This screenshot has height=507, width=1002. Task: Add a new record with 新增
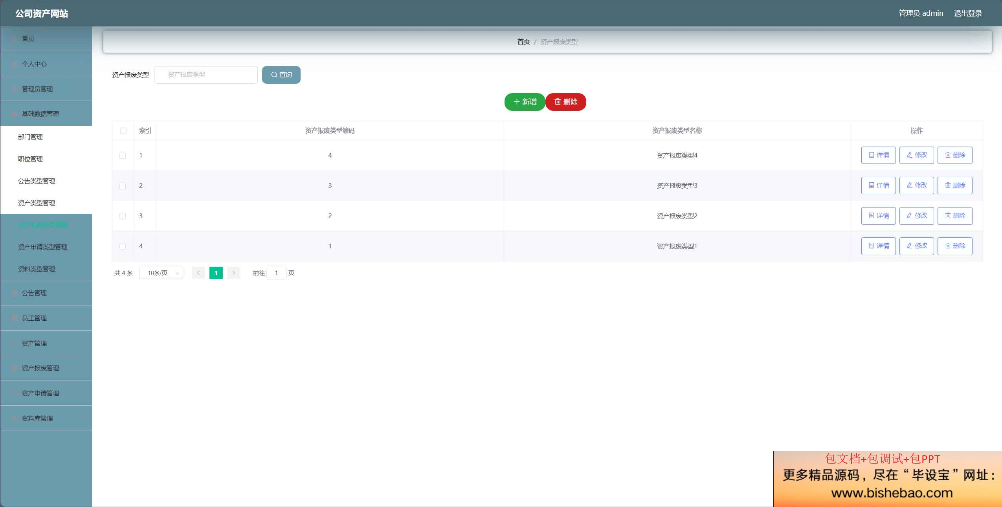(x=525, y=102)
